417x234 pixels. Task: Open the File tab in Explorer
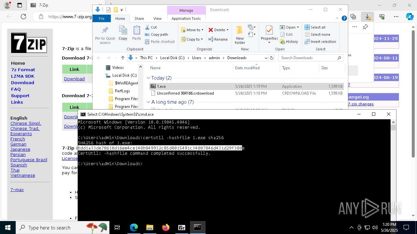click(102, 19)
